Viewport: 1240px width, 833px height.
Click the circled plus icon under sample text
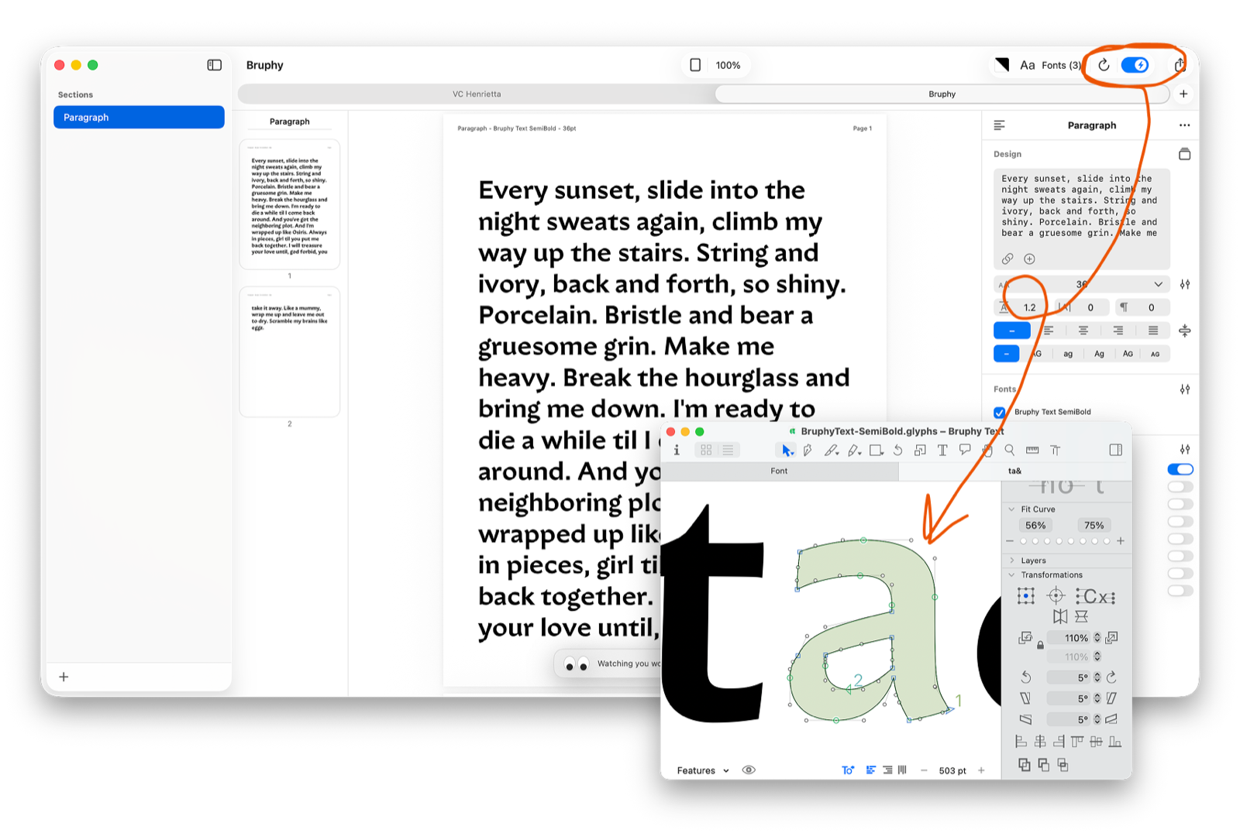tap(1029, 259)
